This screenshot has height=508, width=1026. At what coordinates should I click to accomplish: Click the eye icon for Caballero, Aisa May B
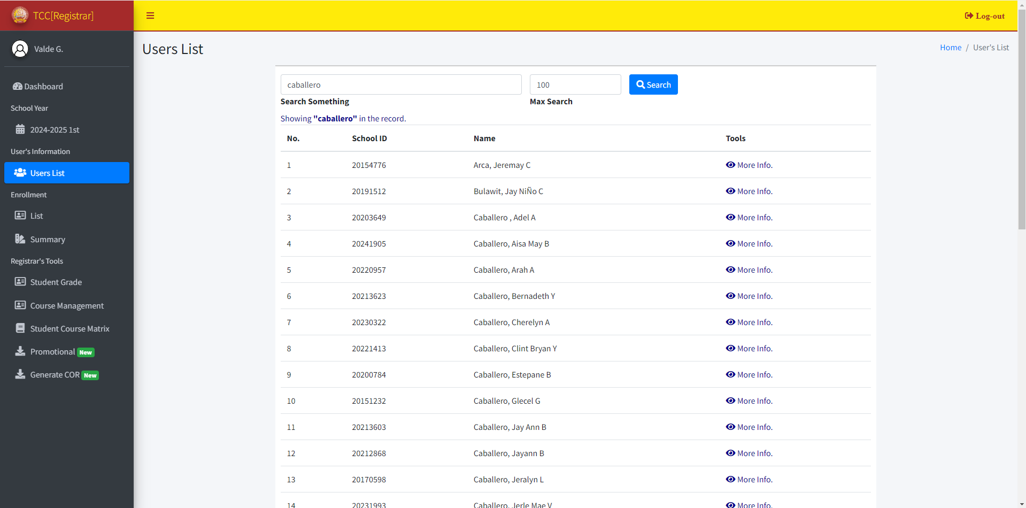730,243
